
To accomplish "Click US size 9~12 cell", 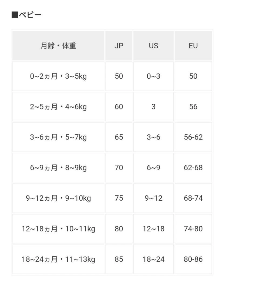I will point(153,198).
